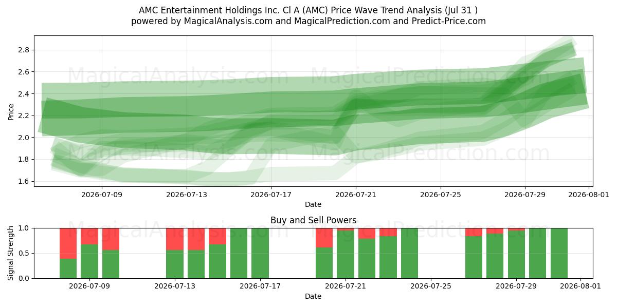The height and width of the screenshot is (308, 617).
Task: Select the 2.8 tick on the Price axis
Action: tap(24, 50)
